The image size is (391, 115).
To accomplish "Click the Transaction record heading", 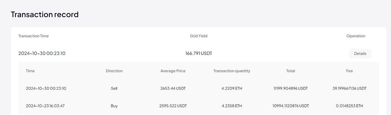I will tap(45, 14).
